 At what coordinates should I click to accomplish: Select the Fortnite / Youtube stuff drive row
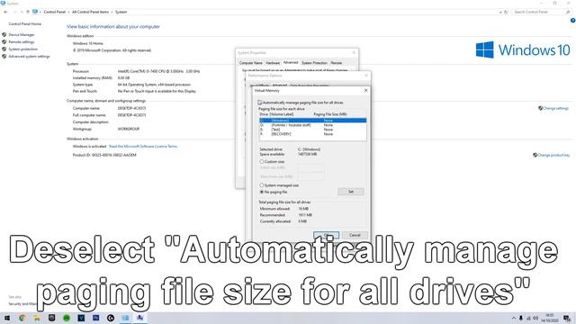coord(312,125)
